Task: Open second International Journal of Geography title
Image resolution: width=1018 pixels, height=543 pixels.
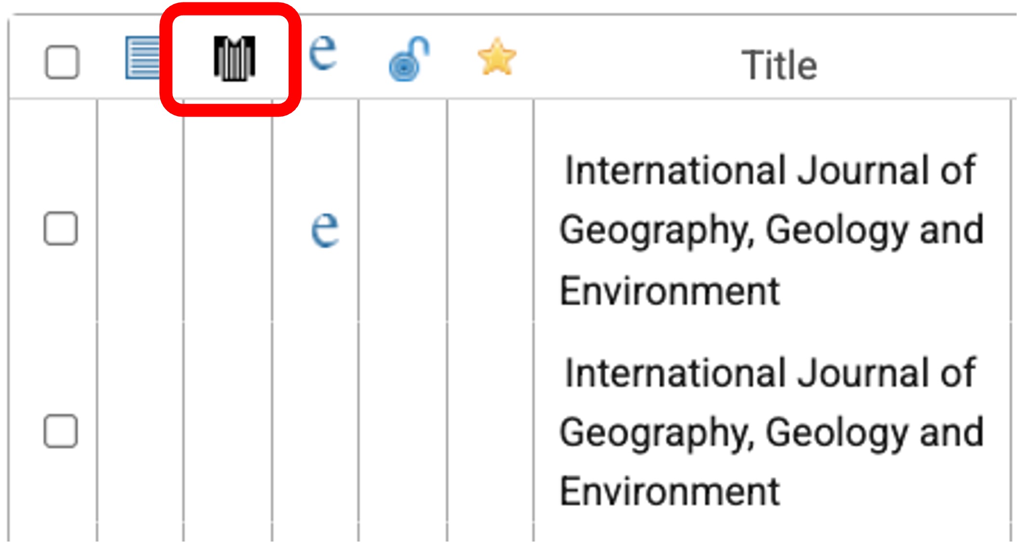Action: (x=770, y=432)
